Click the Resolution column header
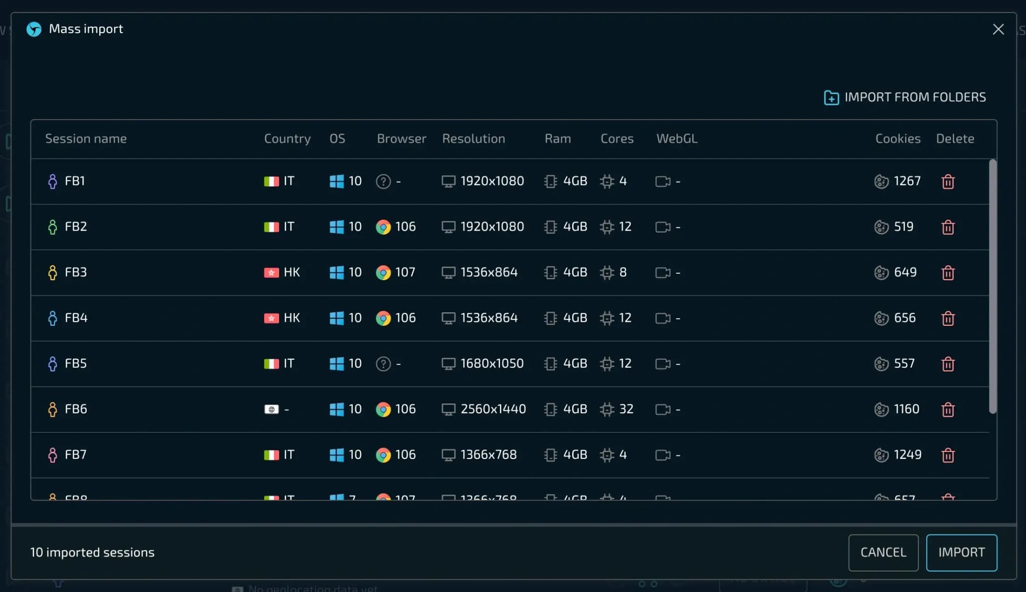The width and height of the screenshot is (1026, 592). (x=473, y=139)
